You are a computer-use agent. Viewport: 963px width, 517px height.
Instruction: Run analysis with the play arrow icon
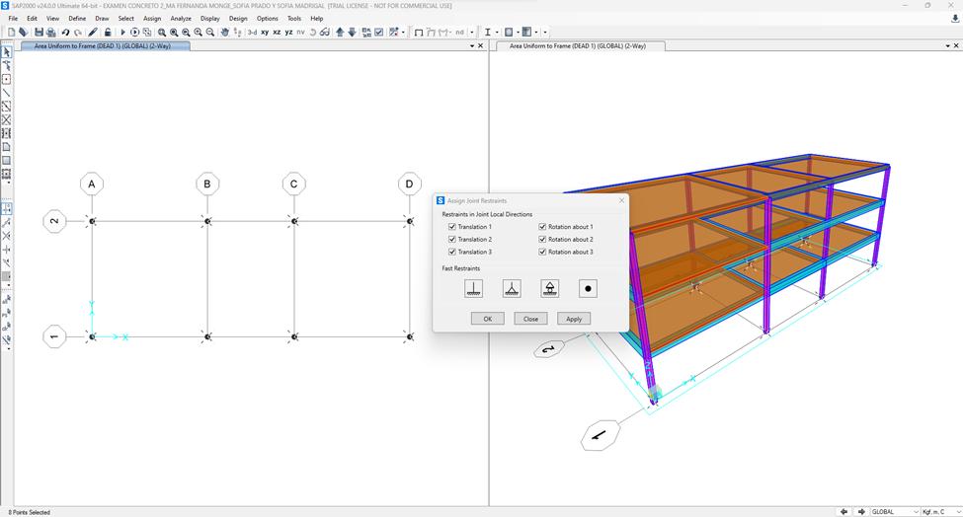pos(122,32)
